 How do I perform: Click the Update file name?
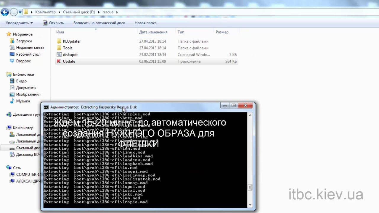coord(69,61)
